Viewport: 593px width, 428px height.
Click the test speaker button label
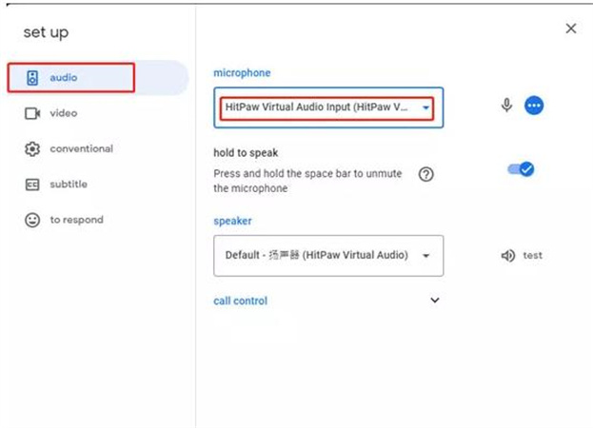pos(533,256)
